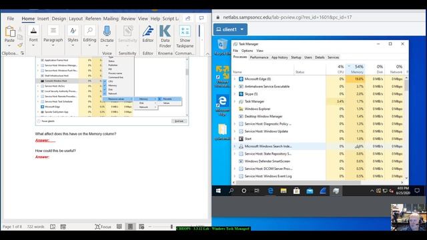The width and height of the screenshot is (427, 240).
Task: Show hidden system tray icons chevron
Action: pos(372,191)
